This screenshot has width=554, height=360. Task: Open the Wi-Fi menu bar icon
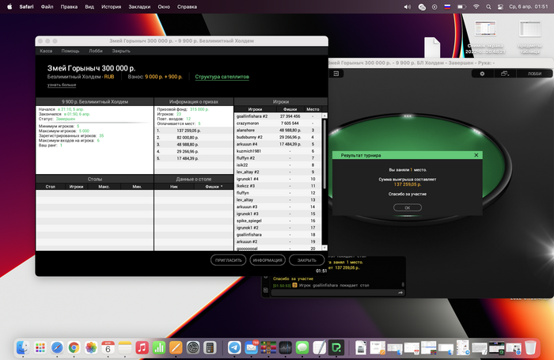point(476,6)
